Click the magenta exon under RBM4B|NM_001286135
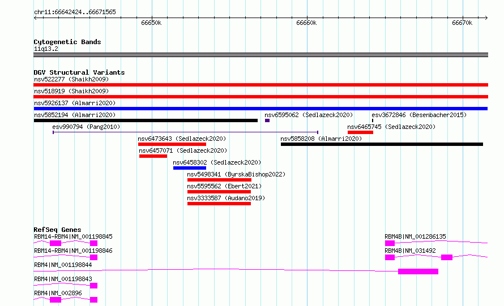Viewport: 504px width, 306px height. [x=390, y=243]
